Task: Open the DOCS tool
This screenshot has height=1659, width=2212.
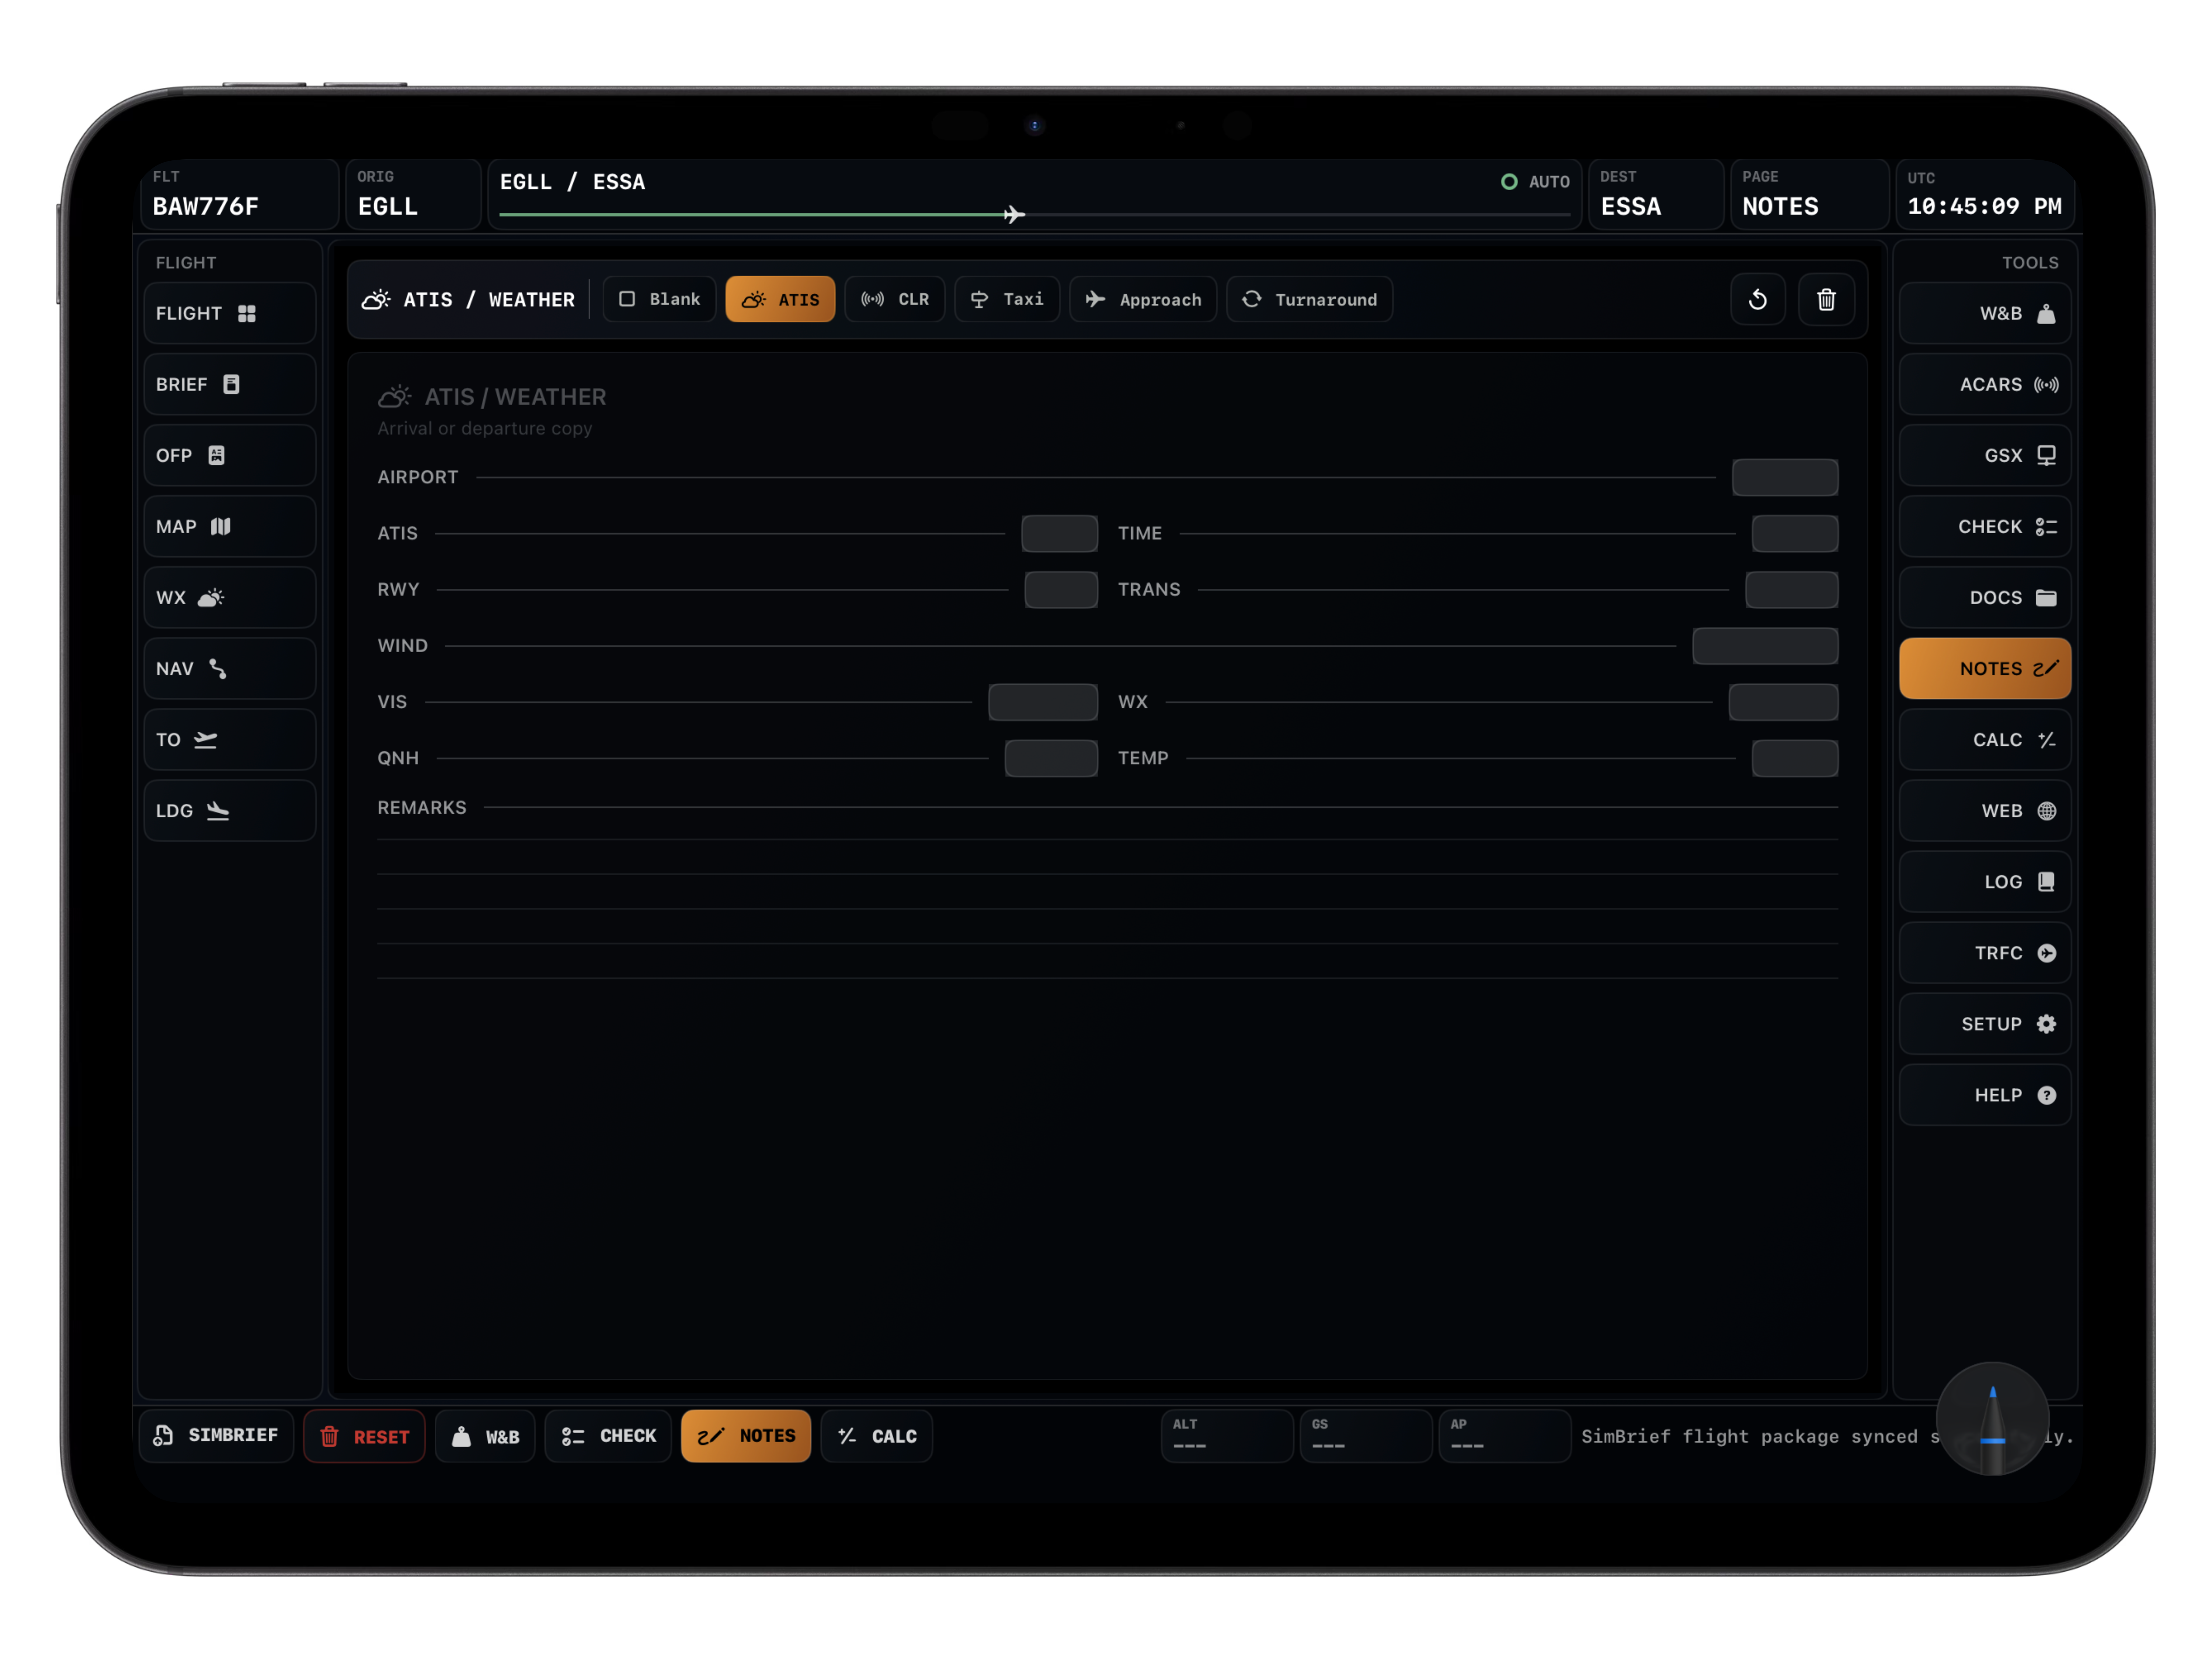Action: [x=1984, y=597]
